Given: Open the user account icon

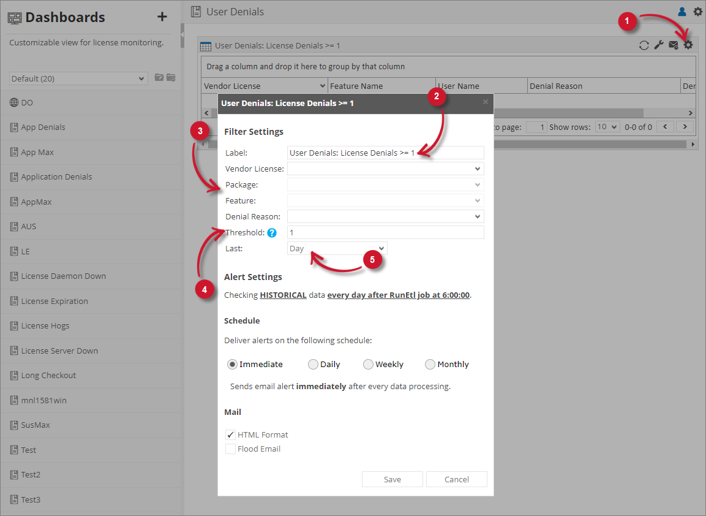Looking at the screenshot, I should click(682, 12).
